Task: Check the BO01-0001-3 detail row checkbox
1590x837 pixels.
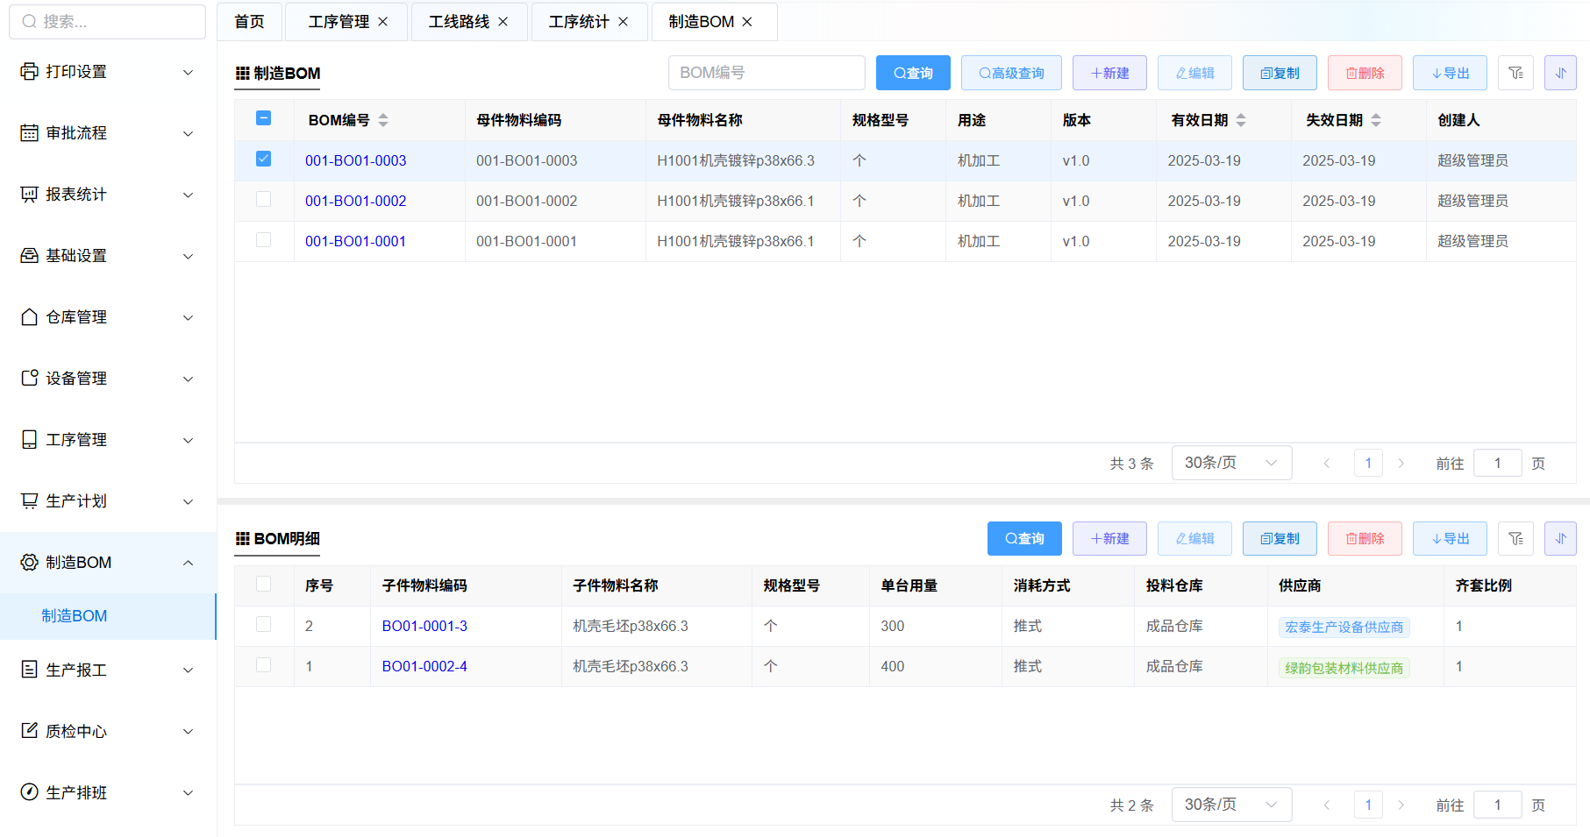Action: pyautogui.click(x=263, y=624)
